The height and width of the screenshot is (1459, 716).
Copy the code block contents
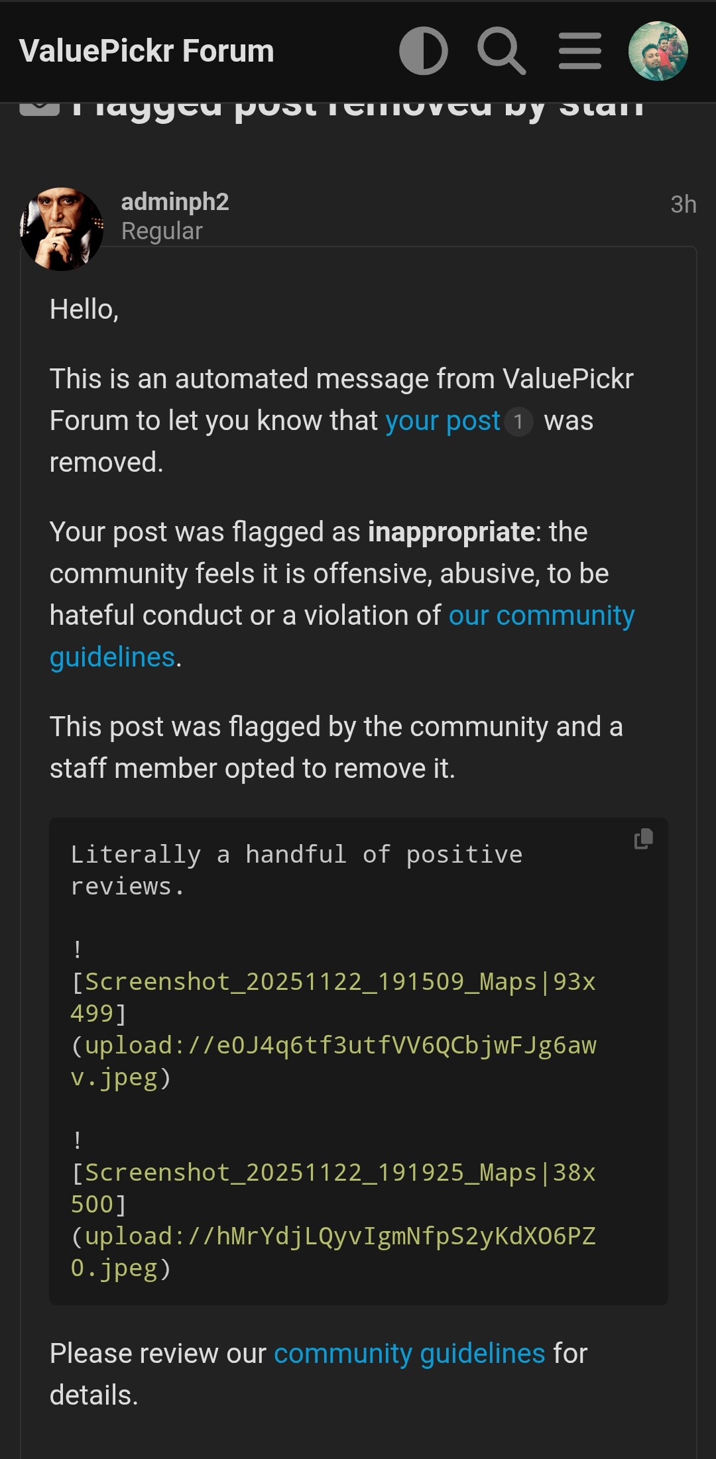click(x=643, y=839)
